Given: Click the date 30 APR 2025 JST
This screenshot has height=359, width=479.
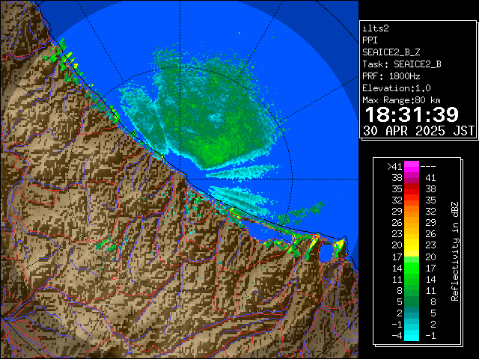Looking at the screenshot, I should pyautogui.click(x=419, y=131).
